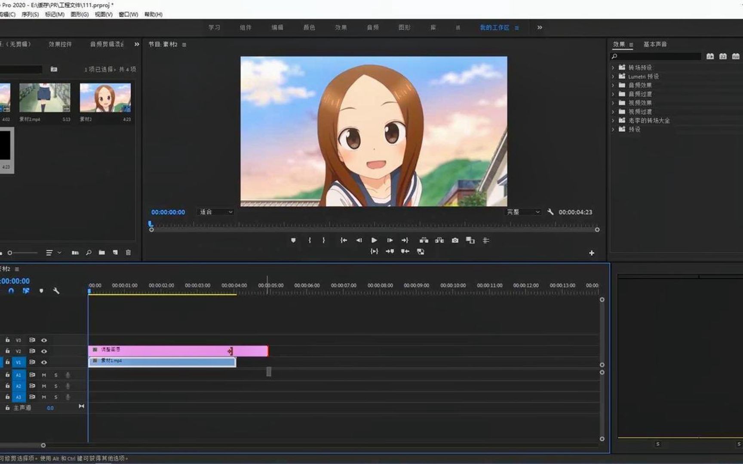The image size is (743, 464).
Task: Open the 窗口(W) menu
Action: (x=128, y=14)
